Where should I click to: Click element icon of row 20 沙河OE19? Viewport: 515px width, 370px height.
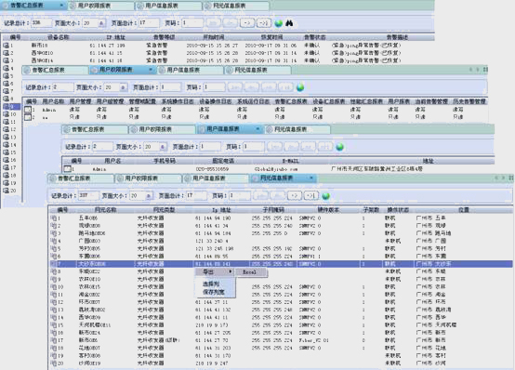tap(54, 363)
